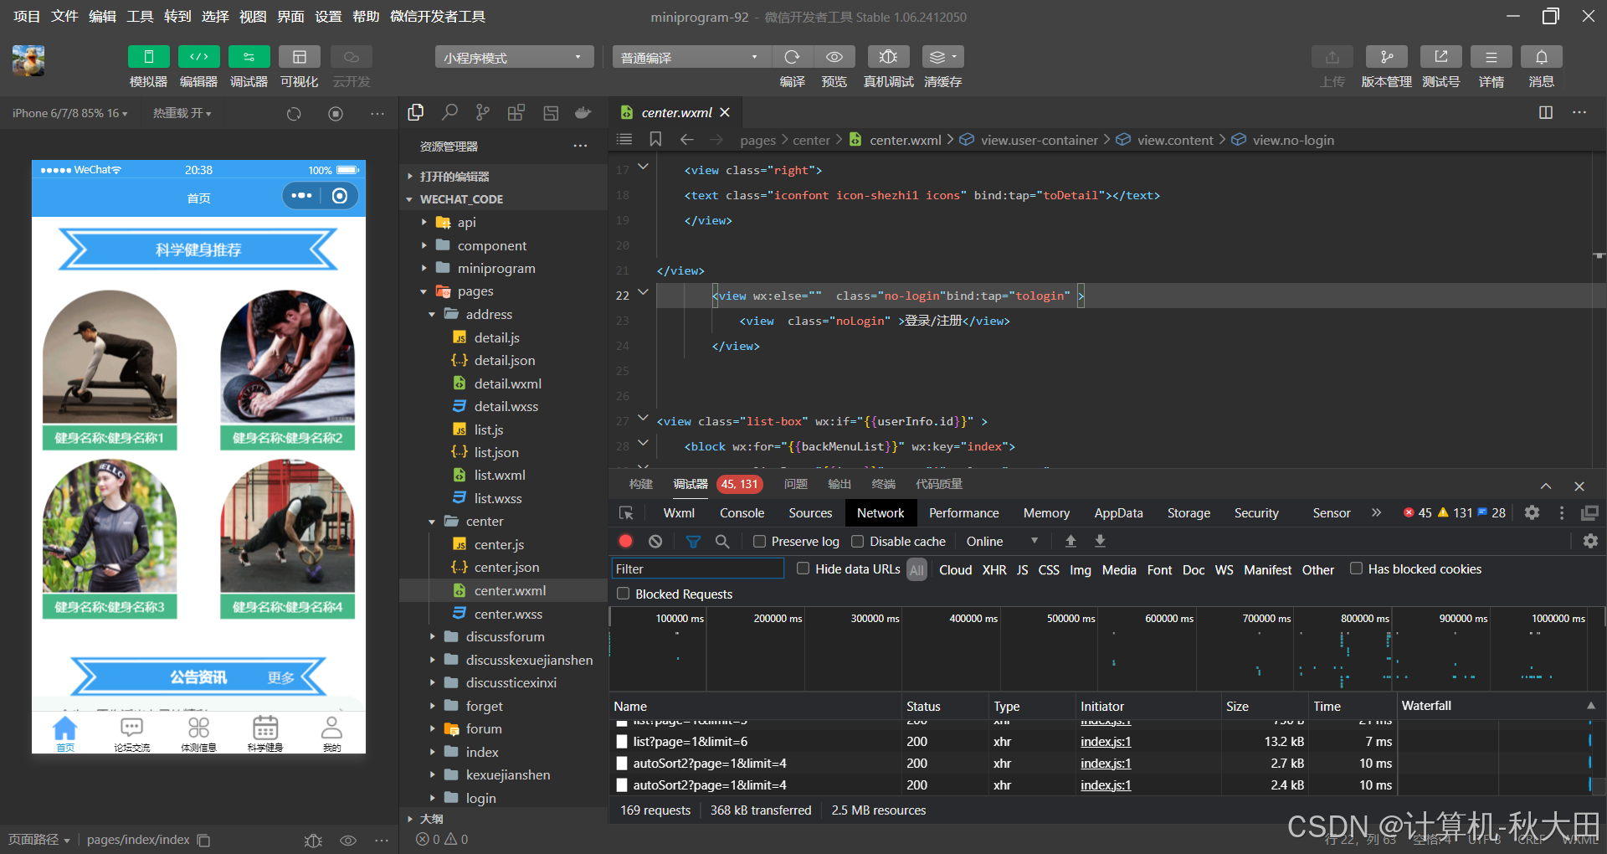Filter requests by Img
1607x854 pixels.
[1081, 569]
